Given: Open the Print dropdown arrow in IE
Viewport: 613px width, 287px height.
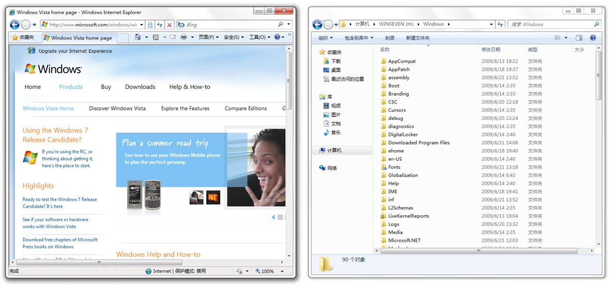Looking at the screenshot, I should pyautogui.click(x=193, y=37).
